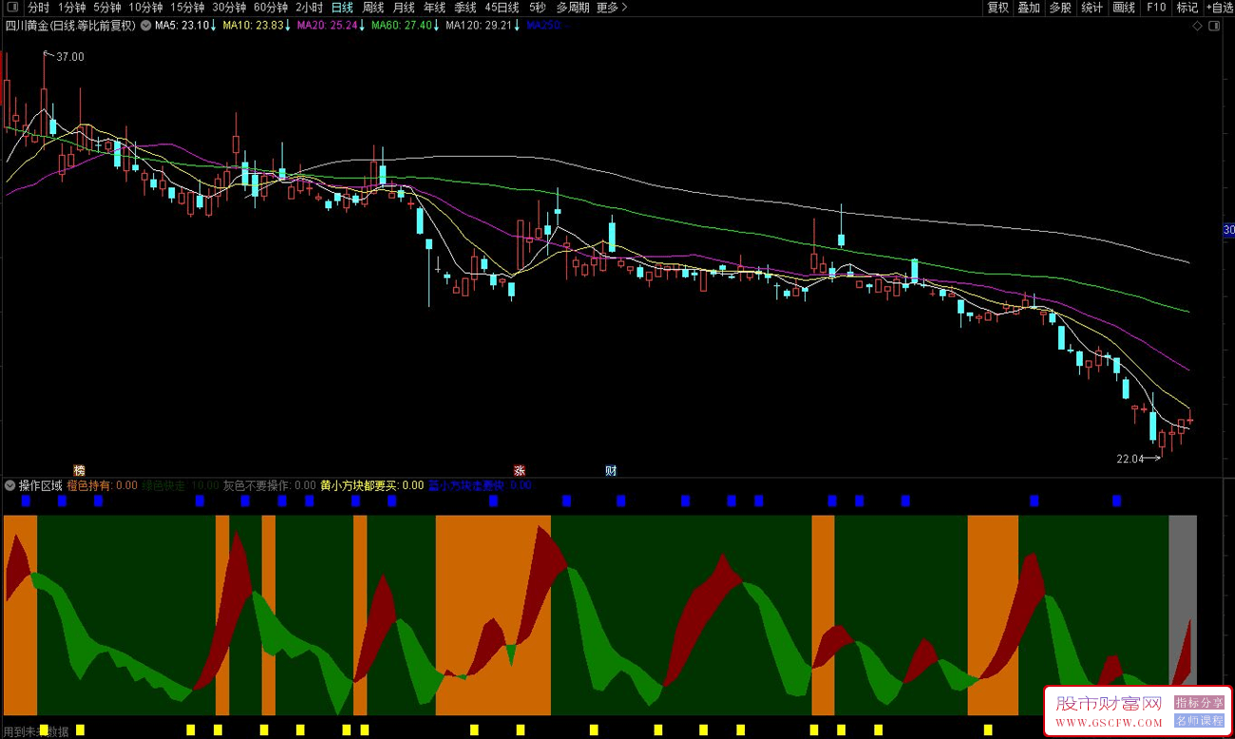Open the 多周期 multi-period view
1235x739 pixels.
point(572,8)
